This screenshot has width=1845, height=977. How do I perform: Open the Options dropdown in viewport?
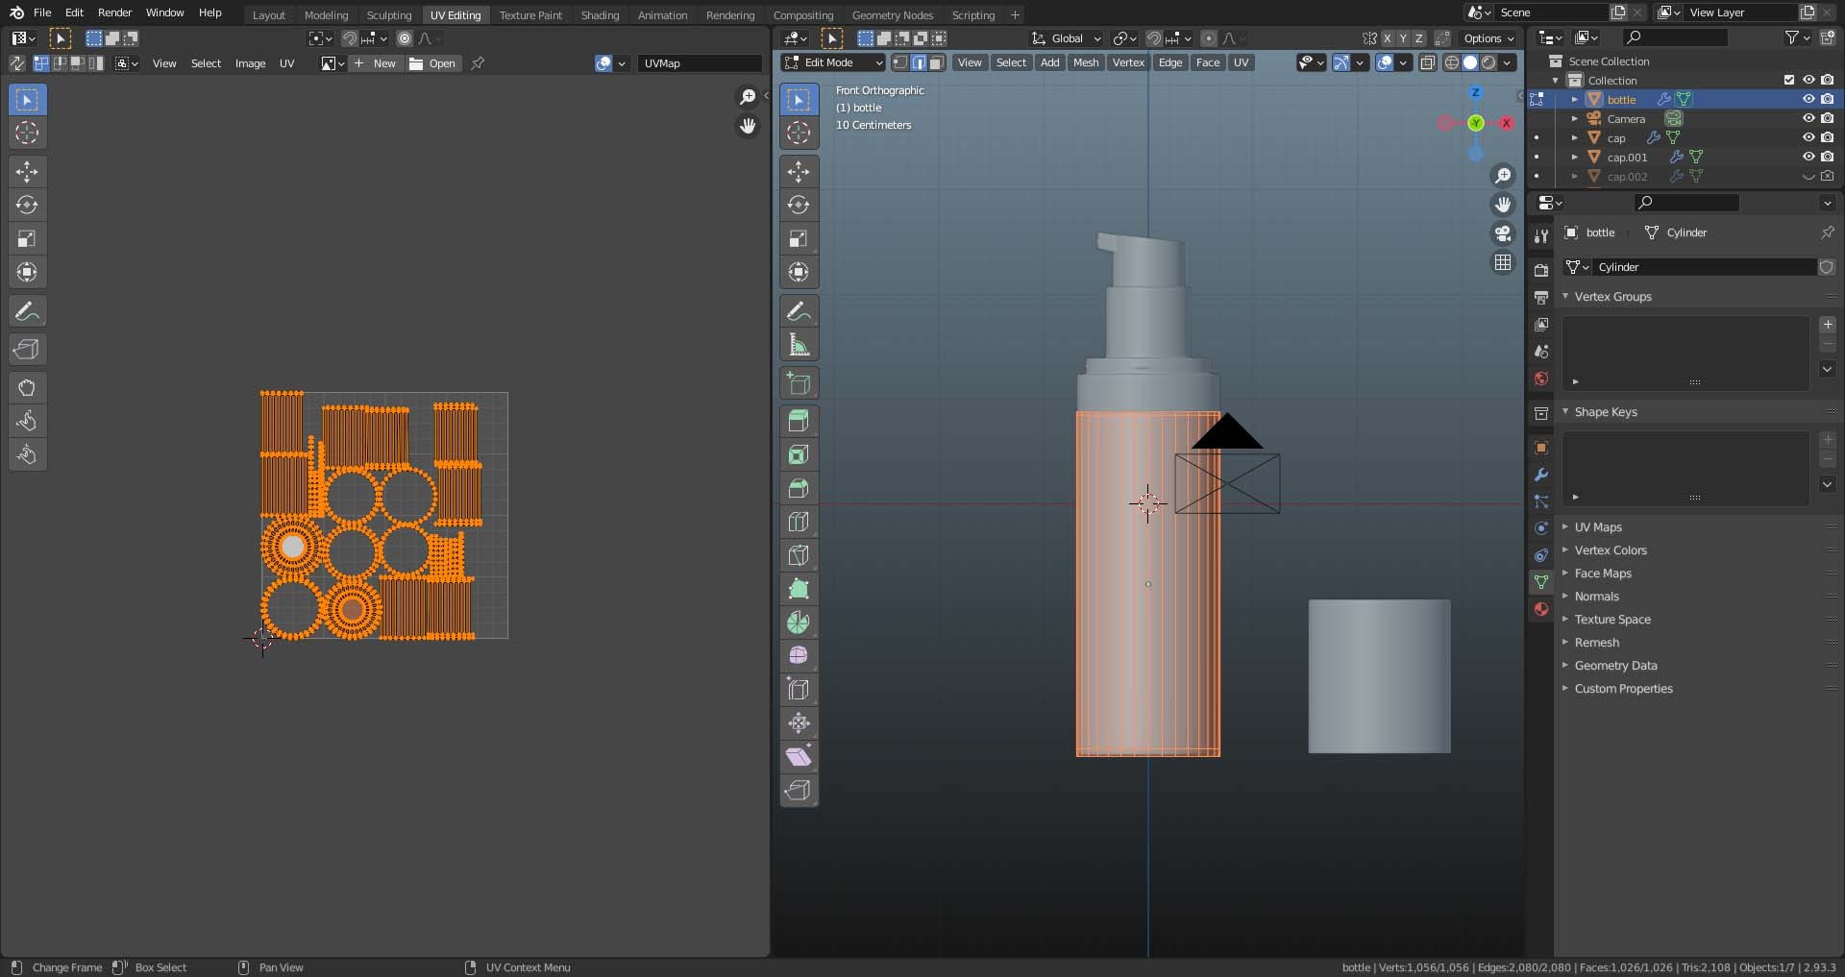[x=1488, y=38]
